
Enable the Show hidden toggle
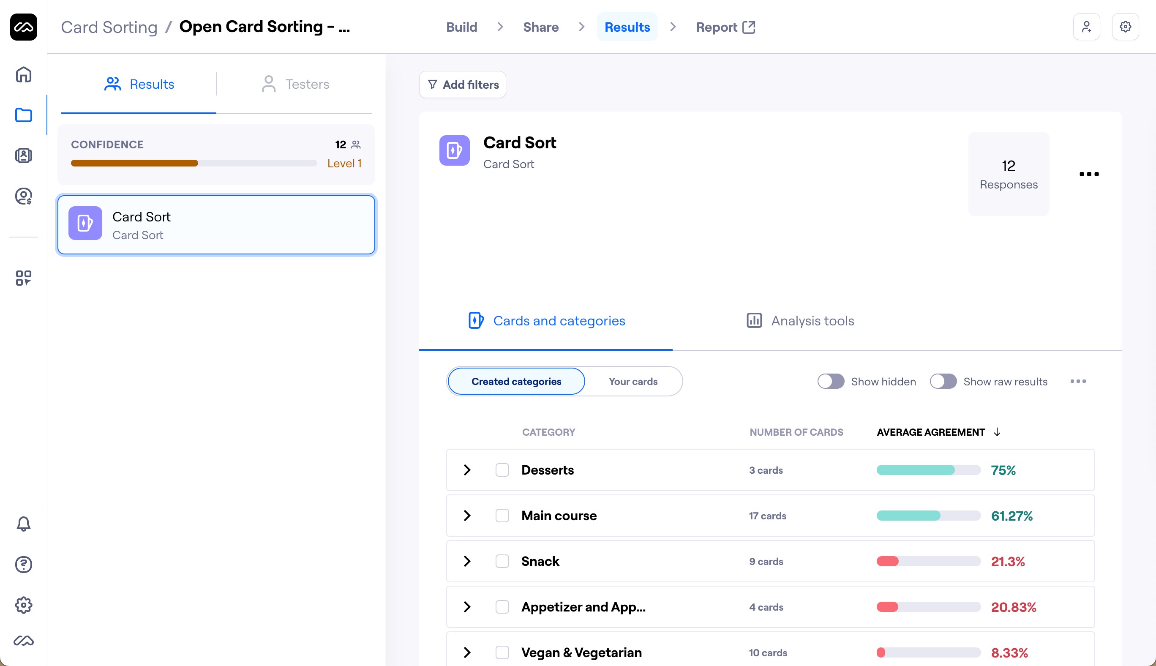[x=831, y=381]
